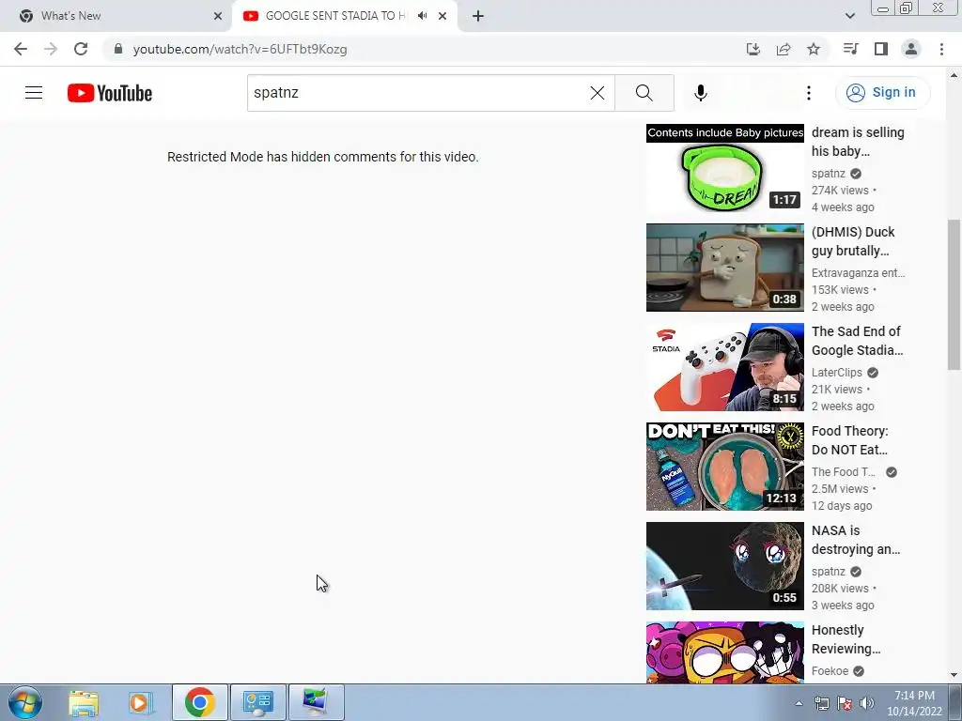Open Honestly Reviewing video thumbnail
This screenshot has height=721, width=962.
tap(724, 652)
